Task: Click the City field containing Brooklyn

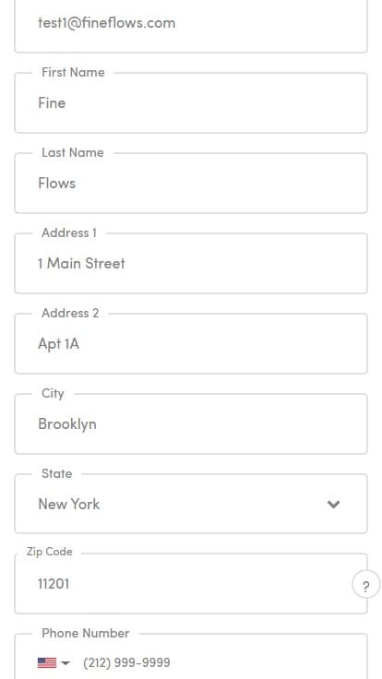Action: [x=191, y=424]
